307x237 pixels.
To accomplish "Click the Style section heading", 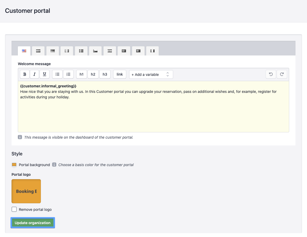I will (x=17, y=154).
